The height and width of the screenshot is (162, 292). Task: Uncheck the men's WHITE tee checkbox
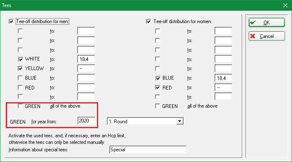pos(20,59)
